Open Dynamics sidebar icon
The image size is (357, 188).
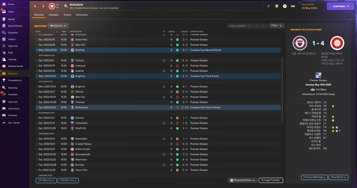(4, 33)
